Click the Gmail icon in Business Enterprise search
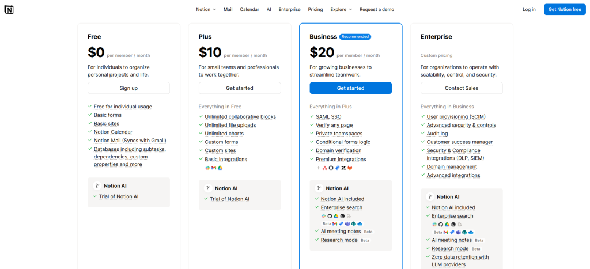This screenshot has width=590, height=269. (x=335, y=224)
